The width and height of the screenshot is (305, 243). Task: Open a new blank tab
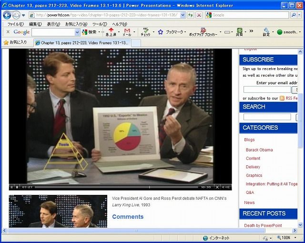pos(136,43)
